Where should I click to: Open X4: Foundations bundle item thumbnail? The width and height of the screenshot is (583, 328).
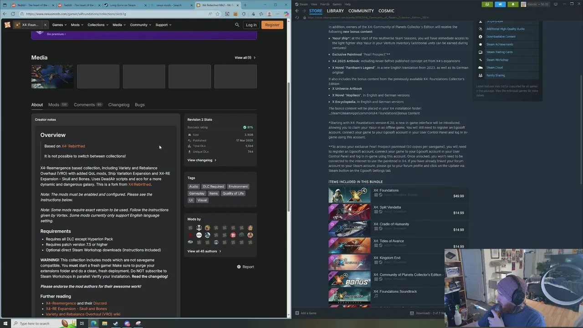pos(349,195)
